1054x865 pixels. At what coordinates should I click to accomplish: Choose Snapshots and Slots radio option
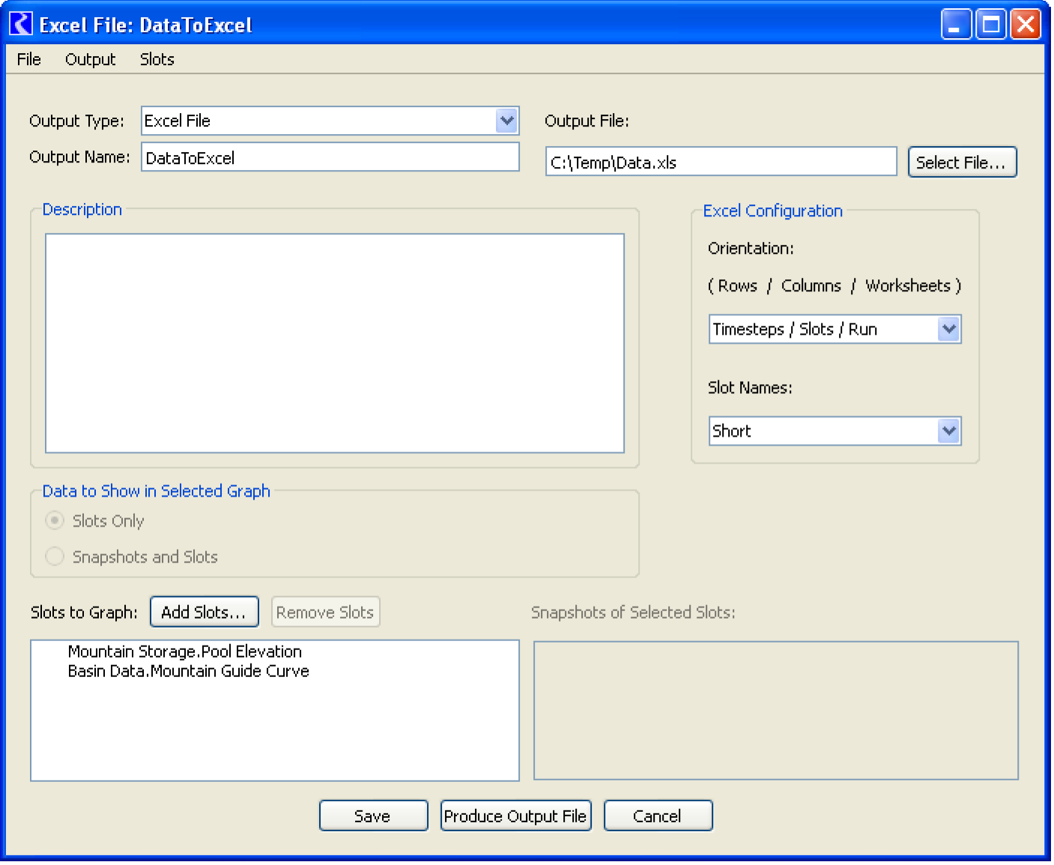click(55, 556)
